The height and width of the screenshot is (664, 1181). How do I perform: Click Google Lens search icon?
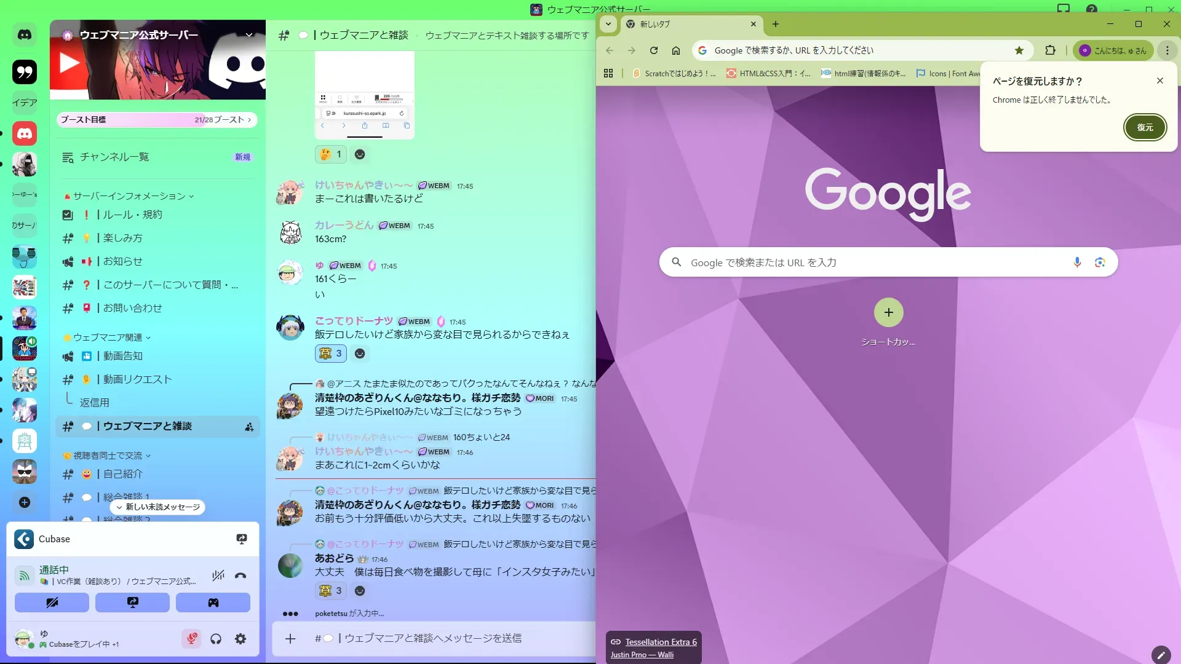click(x=1100, y=263)
